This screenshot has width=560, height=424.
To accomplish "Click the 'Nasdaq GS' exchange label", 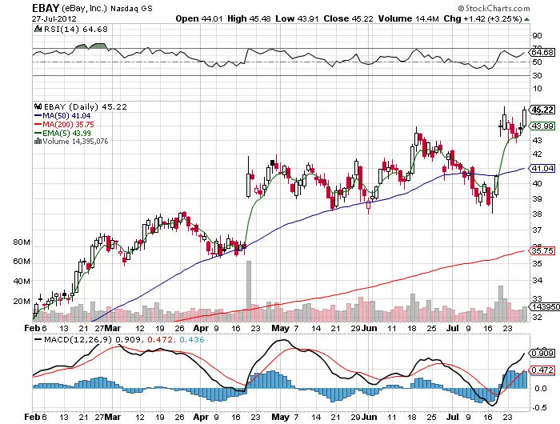I will [131, 9].
